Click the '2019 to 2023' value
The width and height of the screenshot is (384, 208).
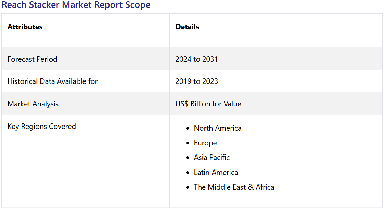(x=196, y=81)
